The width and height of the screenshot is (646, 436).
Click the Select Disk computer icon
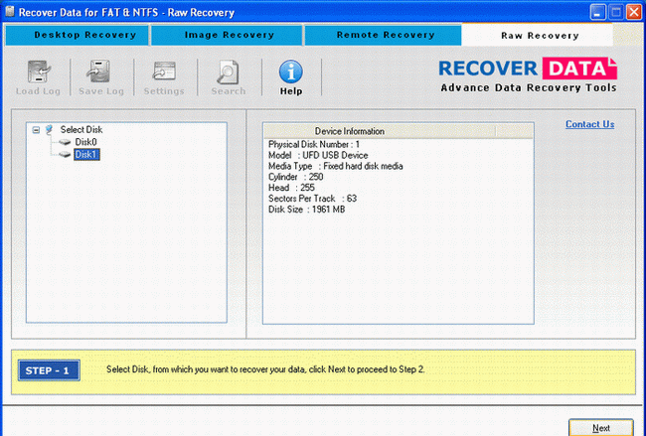50,130
